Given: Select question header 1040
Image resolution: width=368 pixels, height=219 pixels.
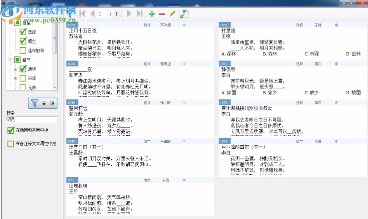Looking at the screenshot, I should pos(140,103).
